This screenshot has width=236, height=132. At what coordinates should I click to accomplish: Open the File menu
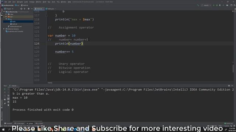pyautogui.click(x=6, y=2)
